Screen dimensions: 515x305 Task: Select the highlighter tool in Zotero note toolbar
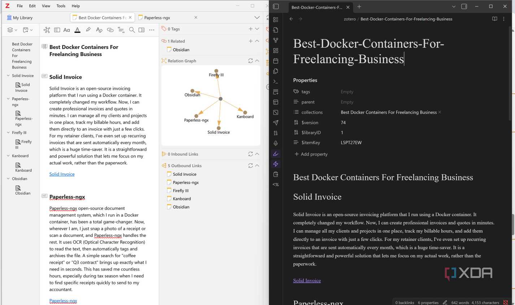(88, 30)
